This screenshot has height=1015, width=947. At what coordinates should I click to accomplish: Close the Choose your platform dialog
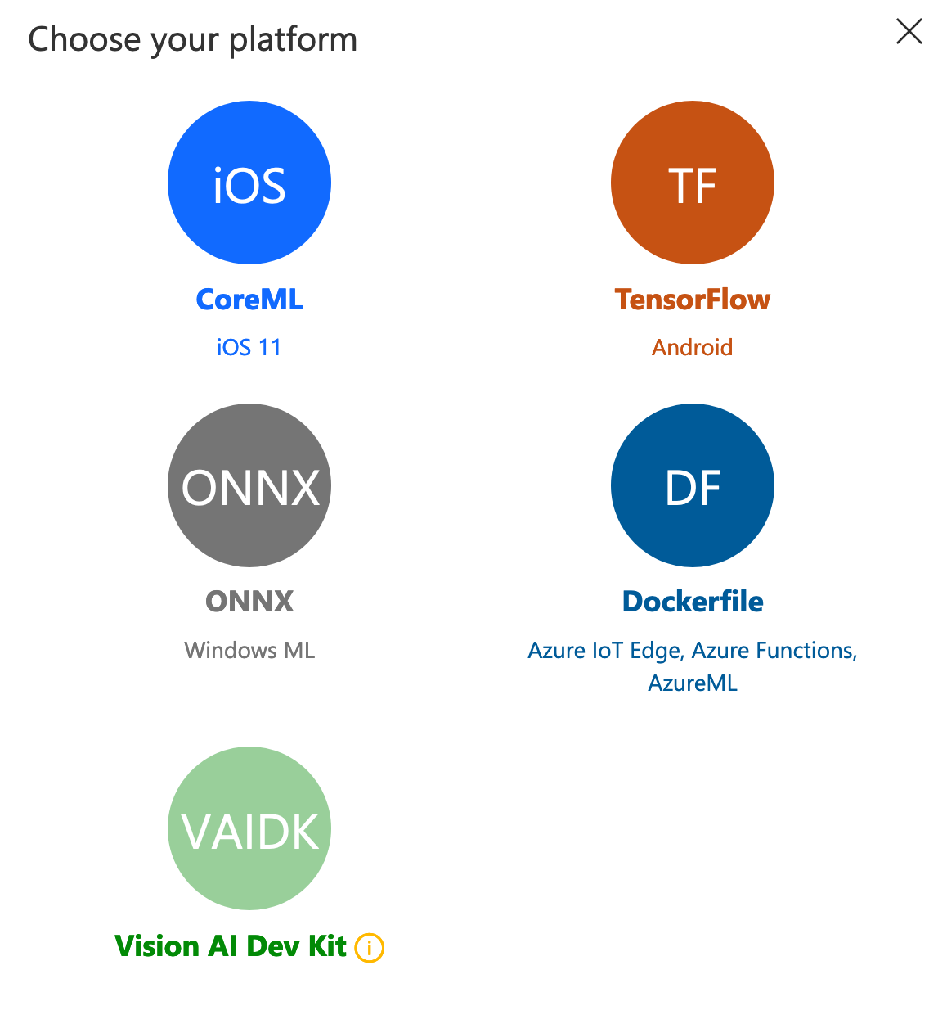(x=909, y=32)
